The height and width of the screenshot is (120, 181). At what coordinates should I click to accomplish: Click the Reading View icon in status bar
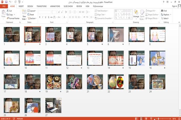pos(146,118)
